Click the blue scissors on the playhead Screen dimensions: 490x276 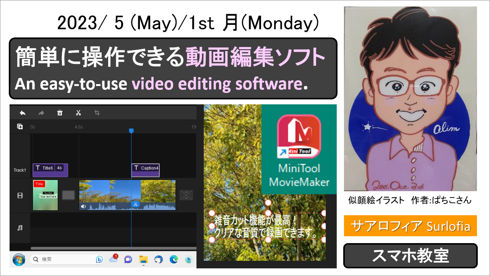tap(135, 204)
